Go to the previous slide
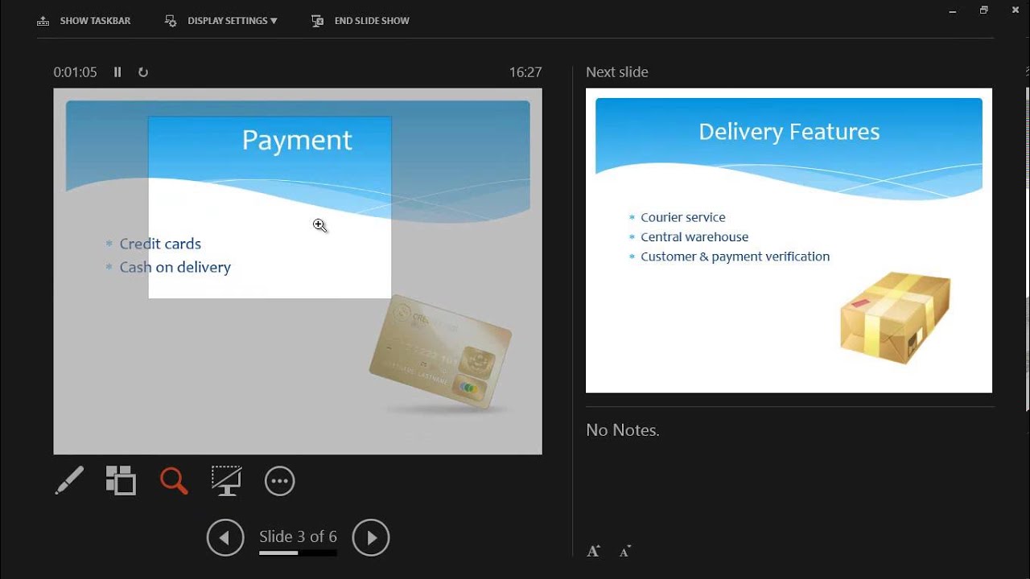 [225, 538]
